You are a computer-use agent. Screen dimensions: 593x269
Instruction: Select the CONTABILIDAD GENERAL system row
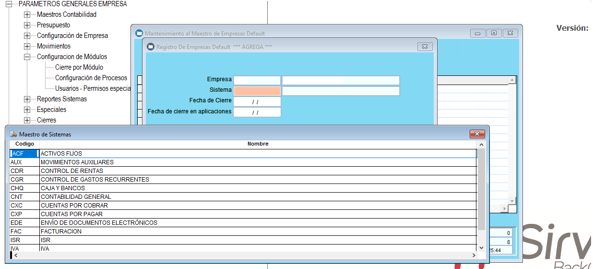click(x=76, y=197)
